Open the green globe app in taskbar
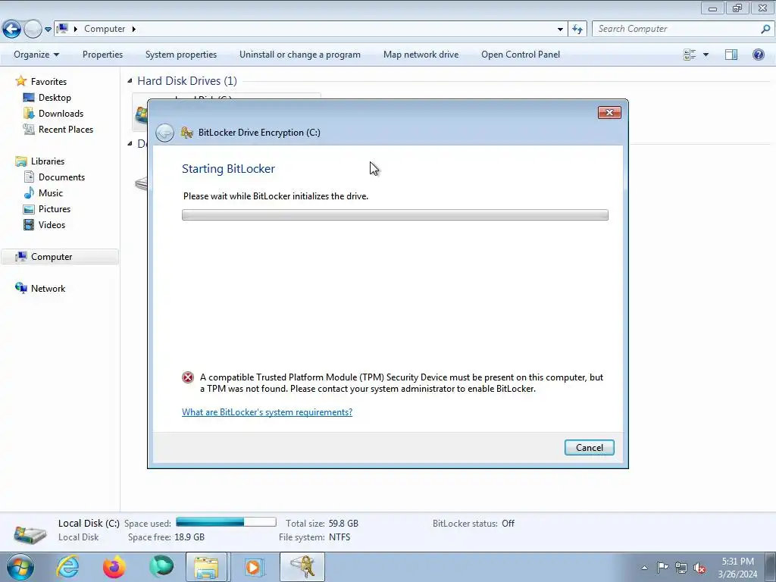Viewport: 776px width, 582px height. click(x=161, y=567)
